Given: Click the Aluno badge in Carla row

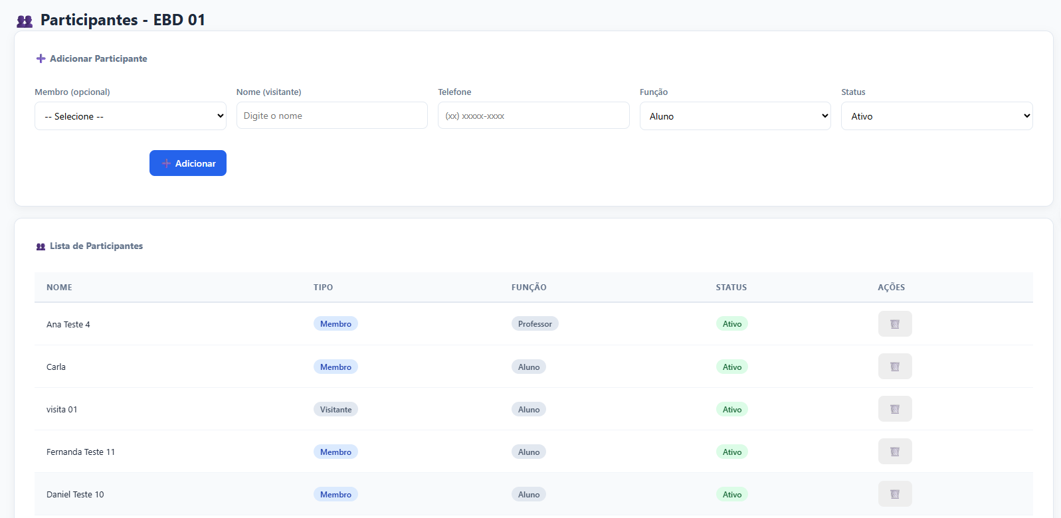Looking at the screenshot, I should [529, 367].
